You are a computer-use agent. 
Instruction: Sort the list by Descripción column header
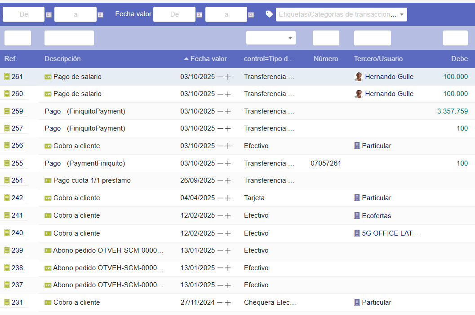click(x=62, y=59)
